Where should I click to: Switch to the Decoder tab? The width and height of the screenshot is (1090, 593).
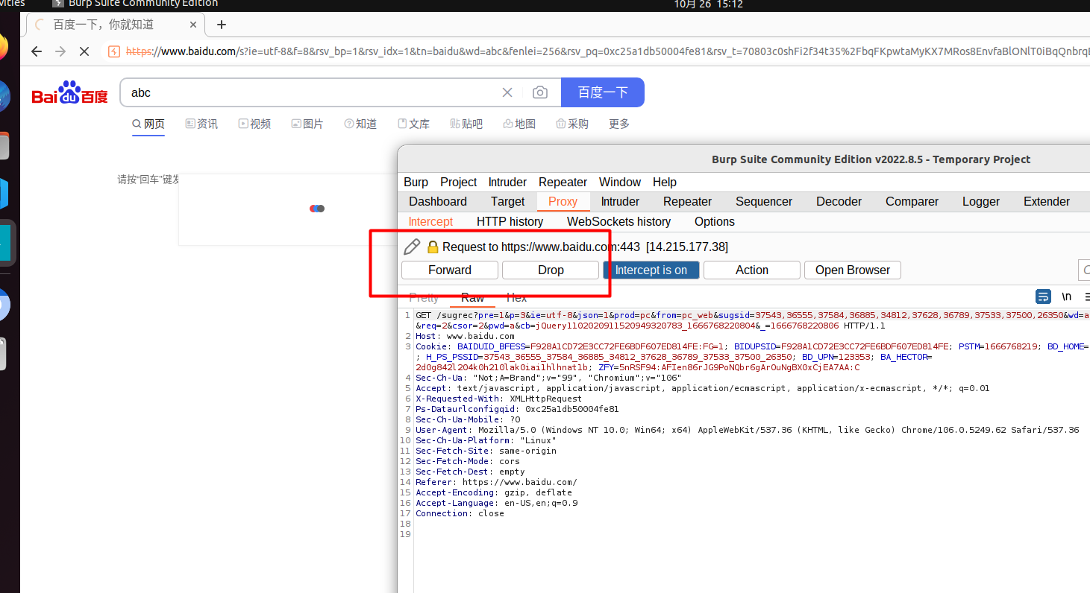click(x=839, y=201)
